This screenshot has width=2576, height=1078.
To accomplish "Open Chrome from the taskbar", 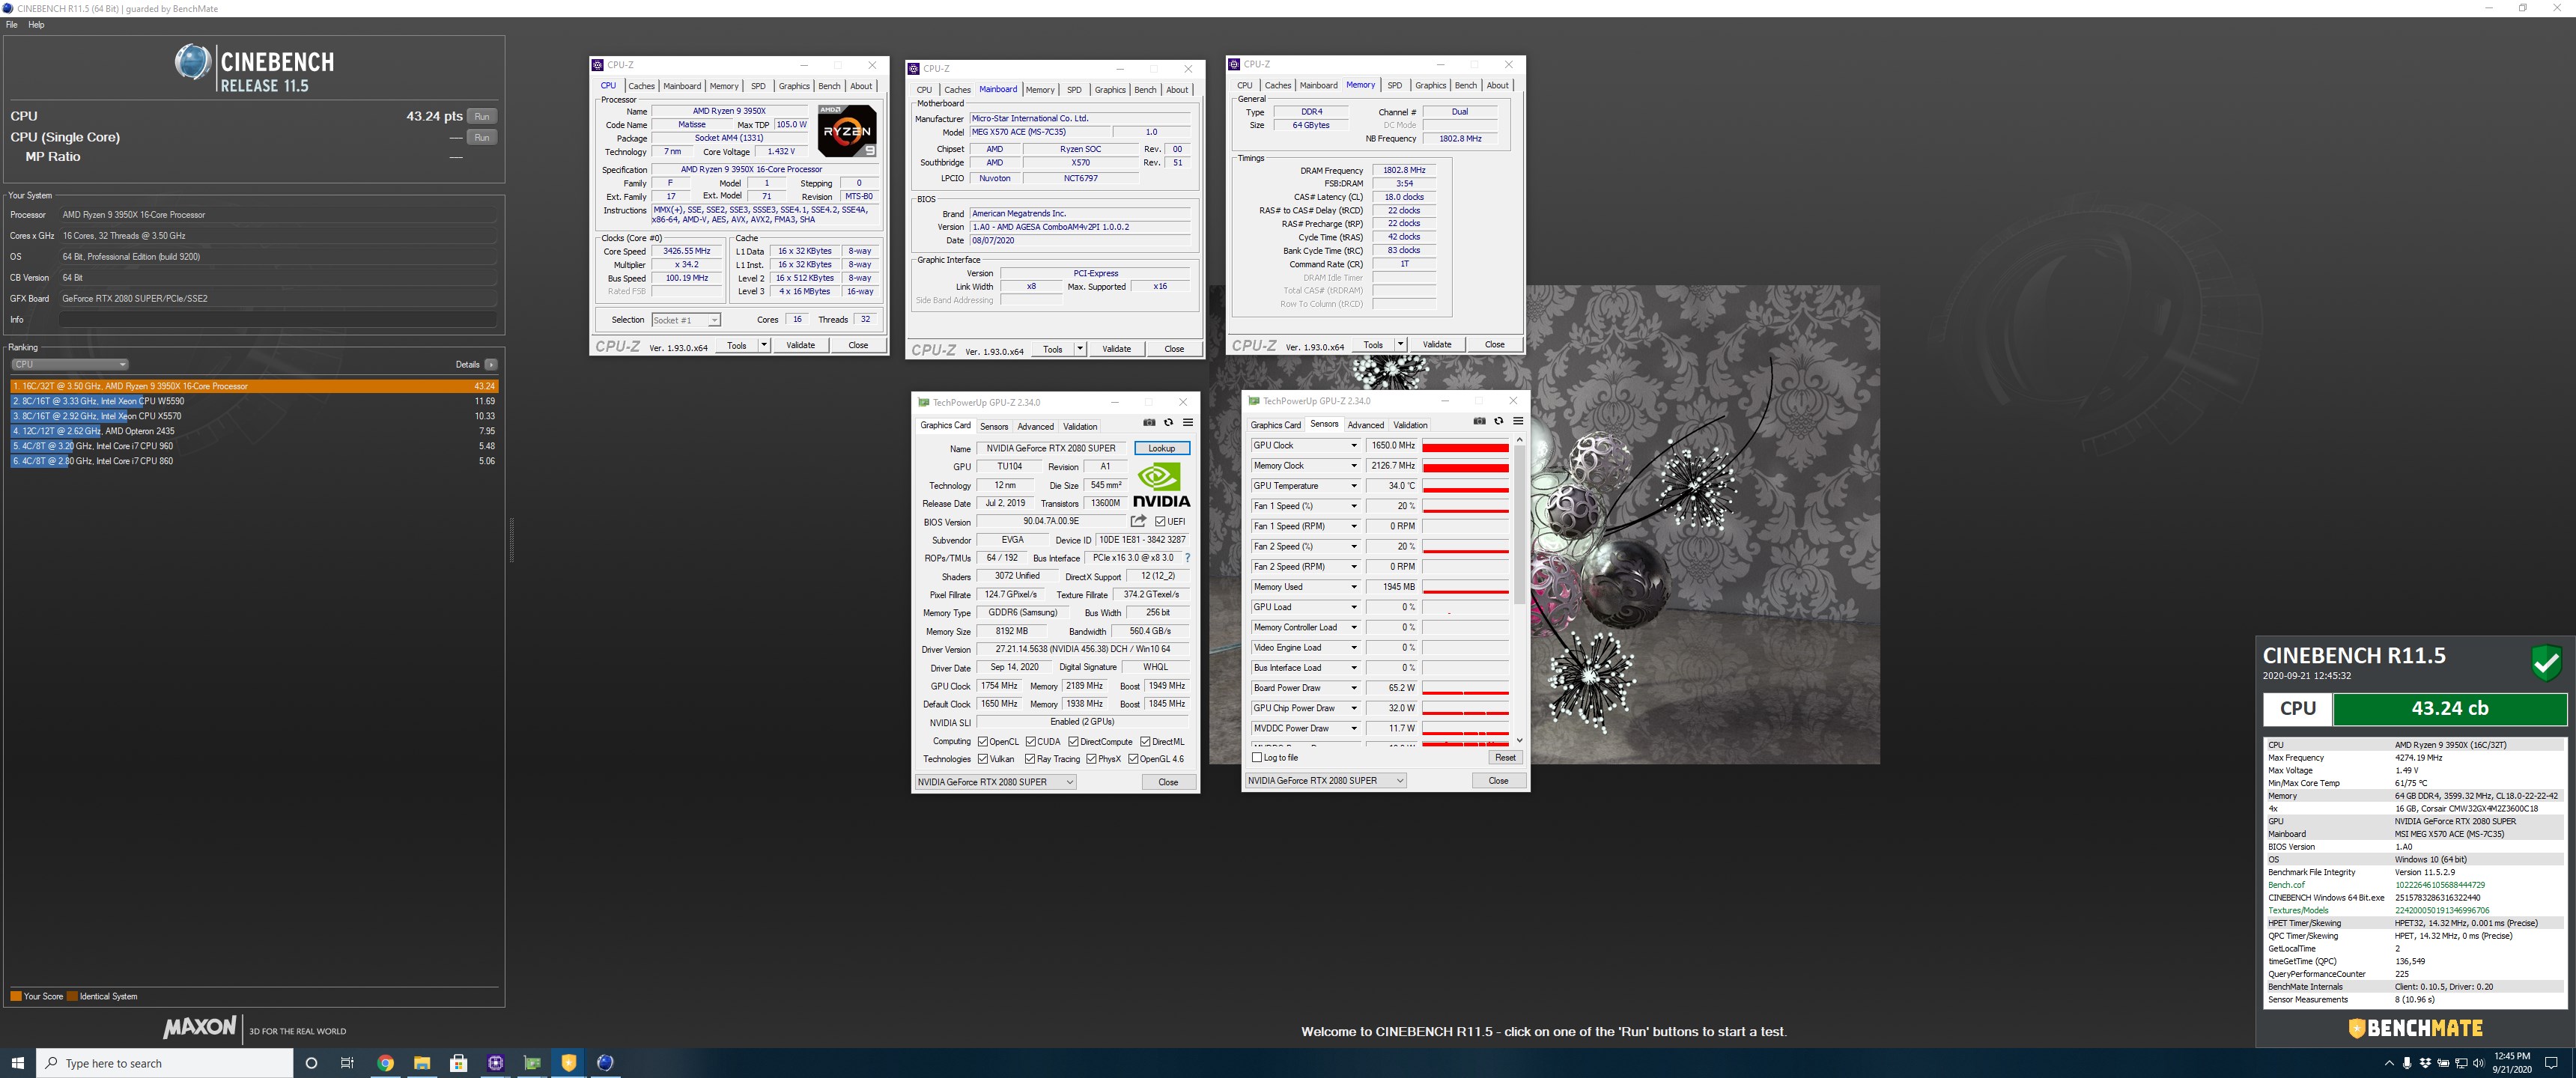I will (x=385, y=1063).
